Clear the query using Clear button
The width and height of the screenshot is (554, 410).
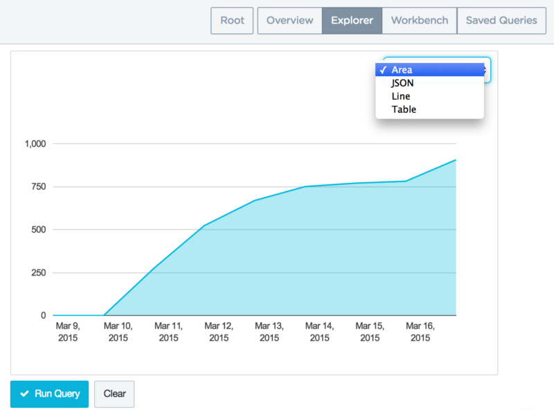pyautogui.click(x=114, y=394)
